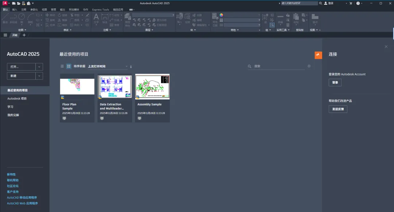Expand the 注释 (Annotation) panel flyout
This screenshot has width=394, height=212.
coord(107,30)
